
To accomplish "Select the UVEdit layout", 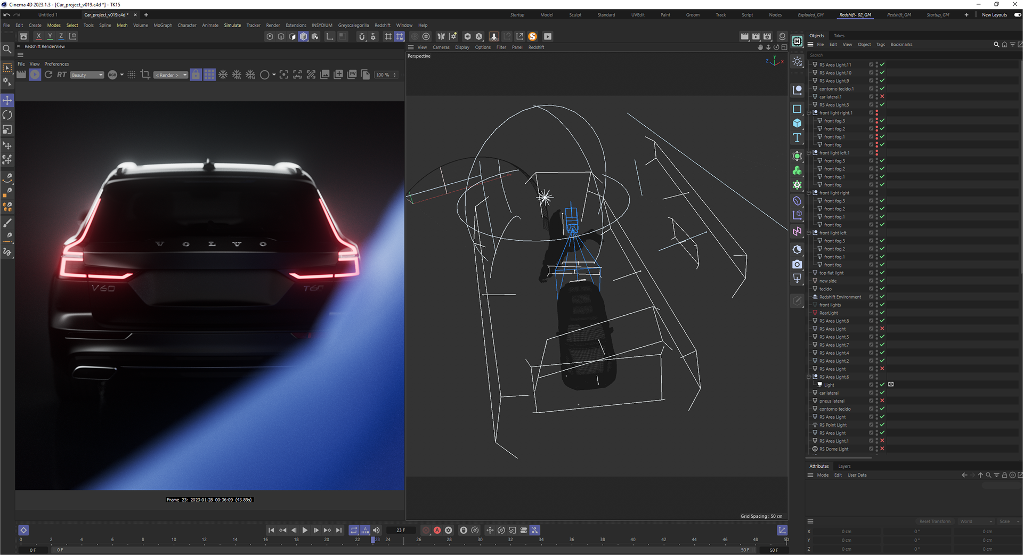I will point(638,15).
